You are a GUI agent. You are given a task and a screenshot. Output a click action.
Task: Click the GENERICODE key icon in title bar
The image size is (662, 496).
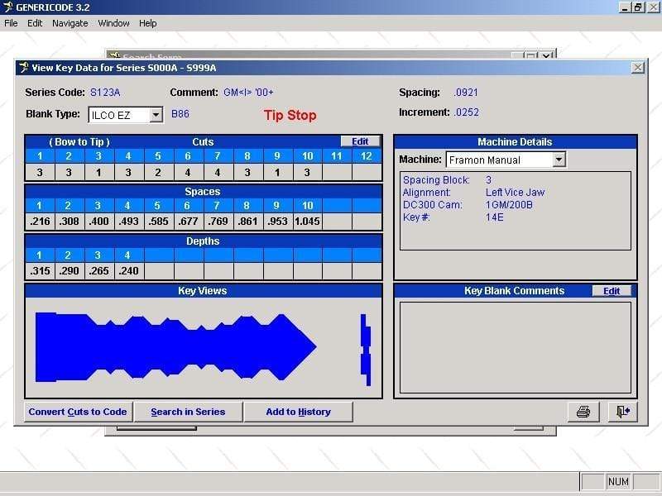click(7, 7)
